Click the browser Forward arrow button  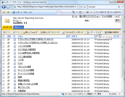[8, 7]
